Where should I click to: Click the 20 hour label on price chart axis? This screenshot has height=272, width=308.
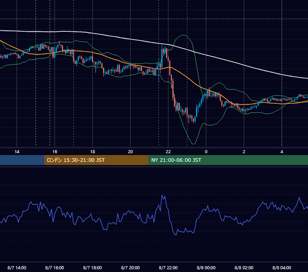click(130, 152)
